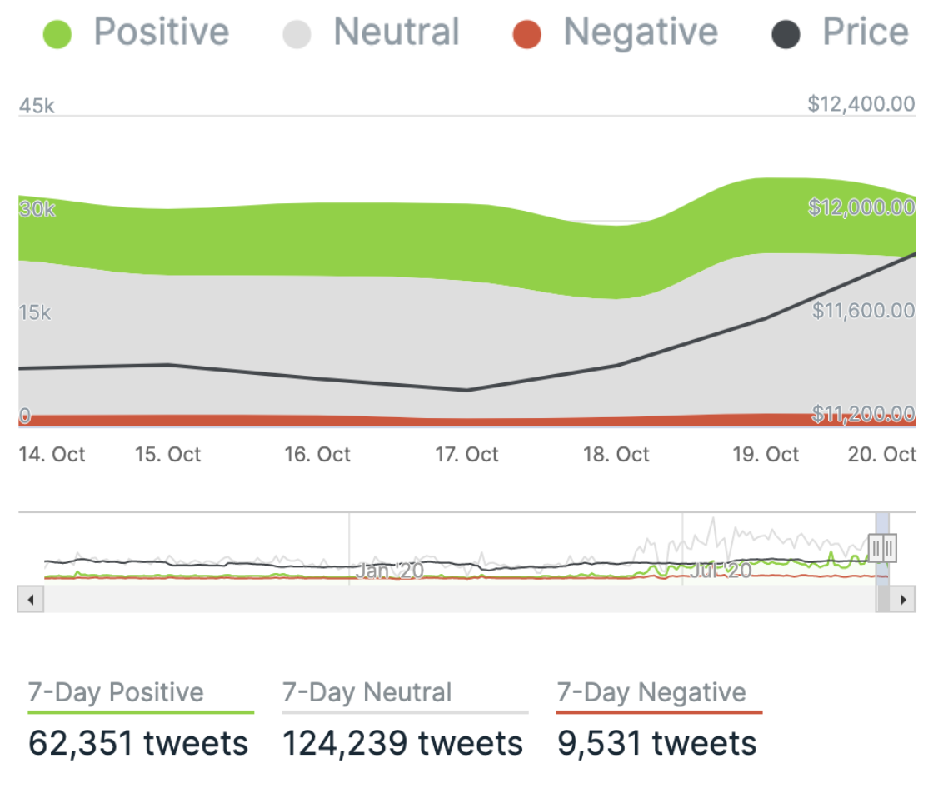The width and height of the screenshot is (933, 788).
Task: Select the 7-Day Positive stat heading
Action: (116, 692)
